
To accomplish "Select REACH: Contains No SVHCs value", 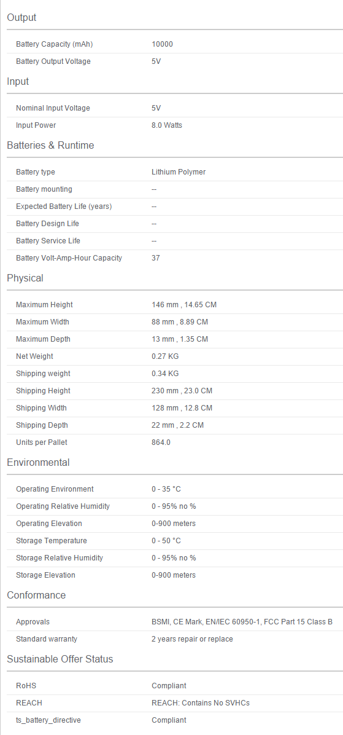I will point(200,702).
